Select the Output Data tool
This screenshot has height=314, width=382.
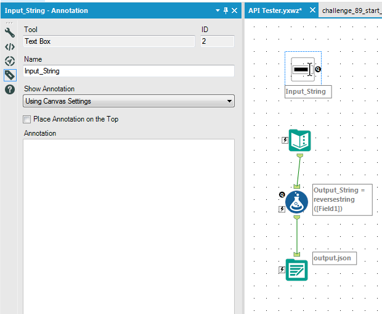(x=296, y=270)
